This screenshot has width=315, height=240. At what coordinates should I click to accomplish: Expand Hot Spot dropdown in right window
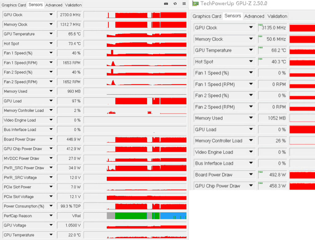pyautogui.click(x=251, y=61)
